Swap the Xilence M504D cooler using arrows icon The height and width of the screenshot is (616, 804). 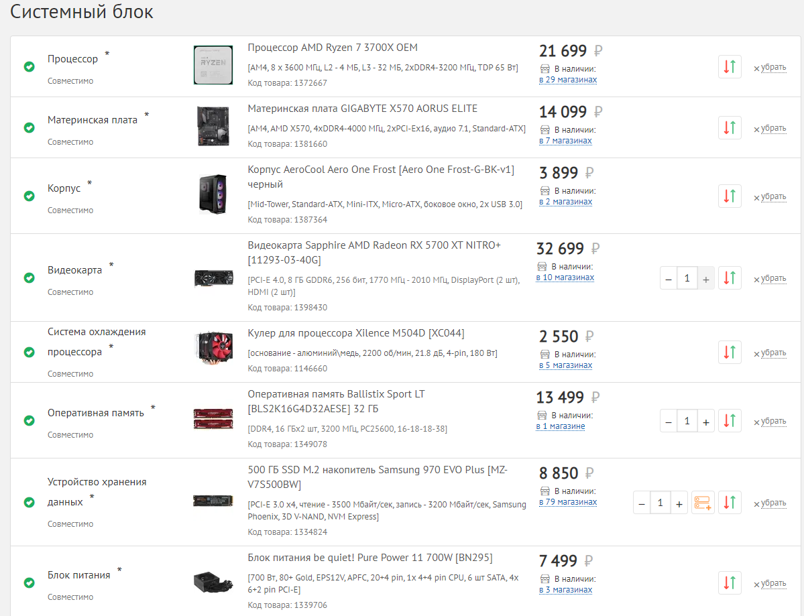tap(730, 352)
